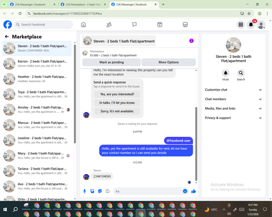The height and width of the screenshot is (217, 272).
Task: Open the Avo conversation in the list
Action: (x=36, y=186)
